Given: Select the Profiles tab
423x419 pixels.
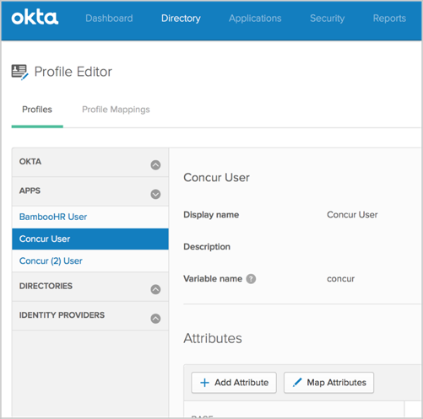Looking at the screenshot, I should (x=37, y=110).
